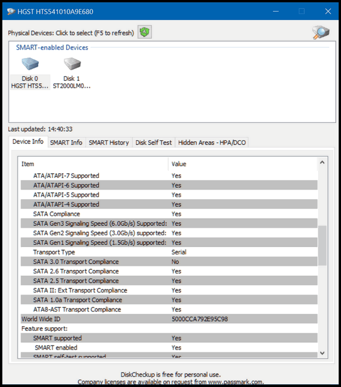Open the Hidden Areas - HPA/DCO tab
The height and width of the screenshot is (387, 341).
(212, 143)
